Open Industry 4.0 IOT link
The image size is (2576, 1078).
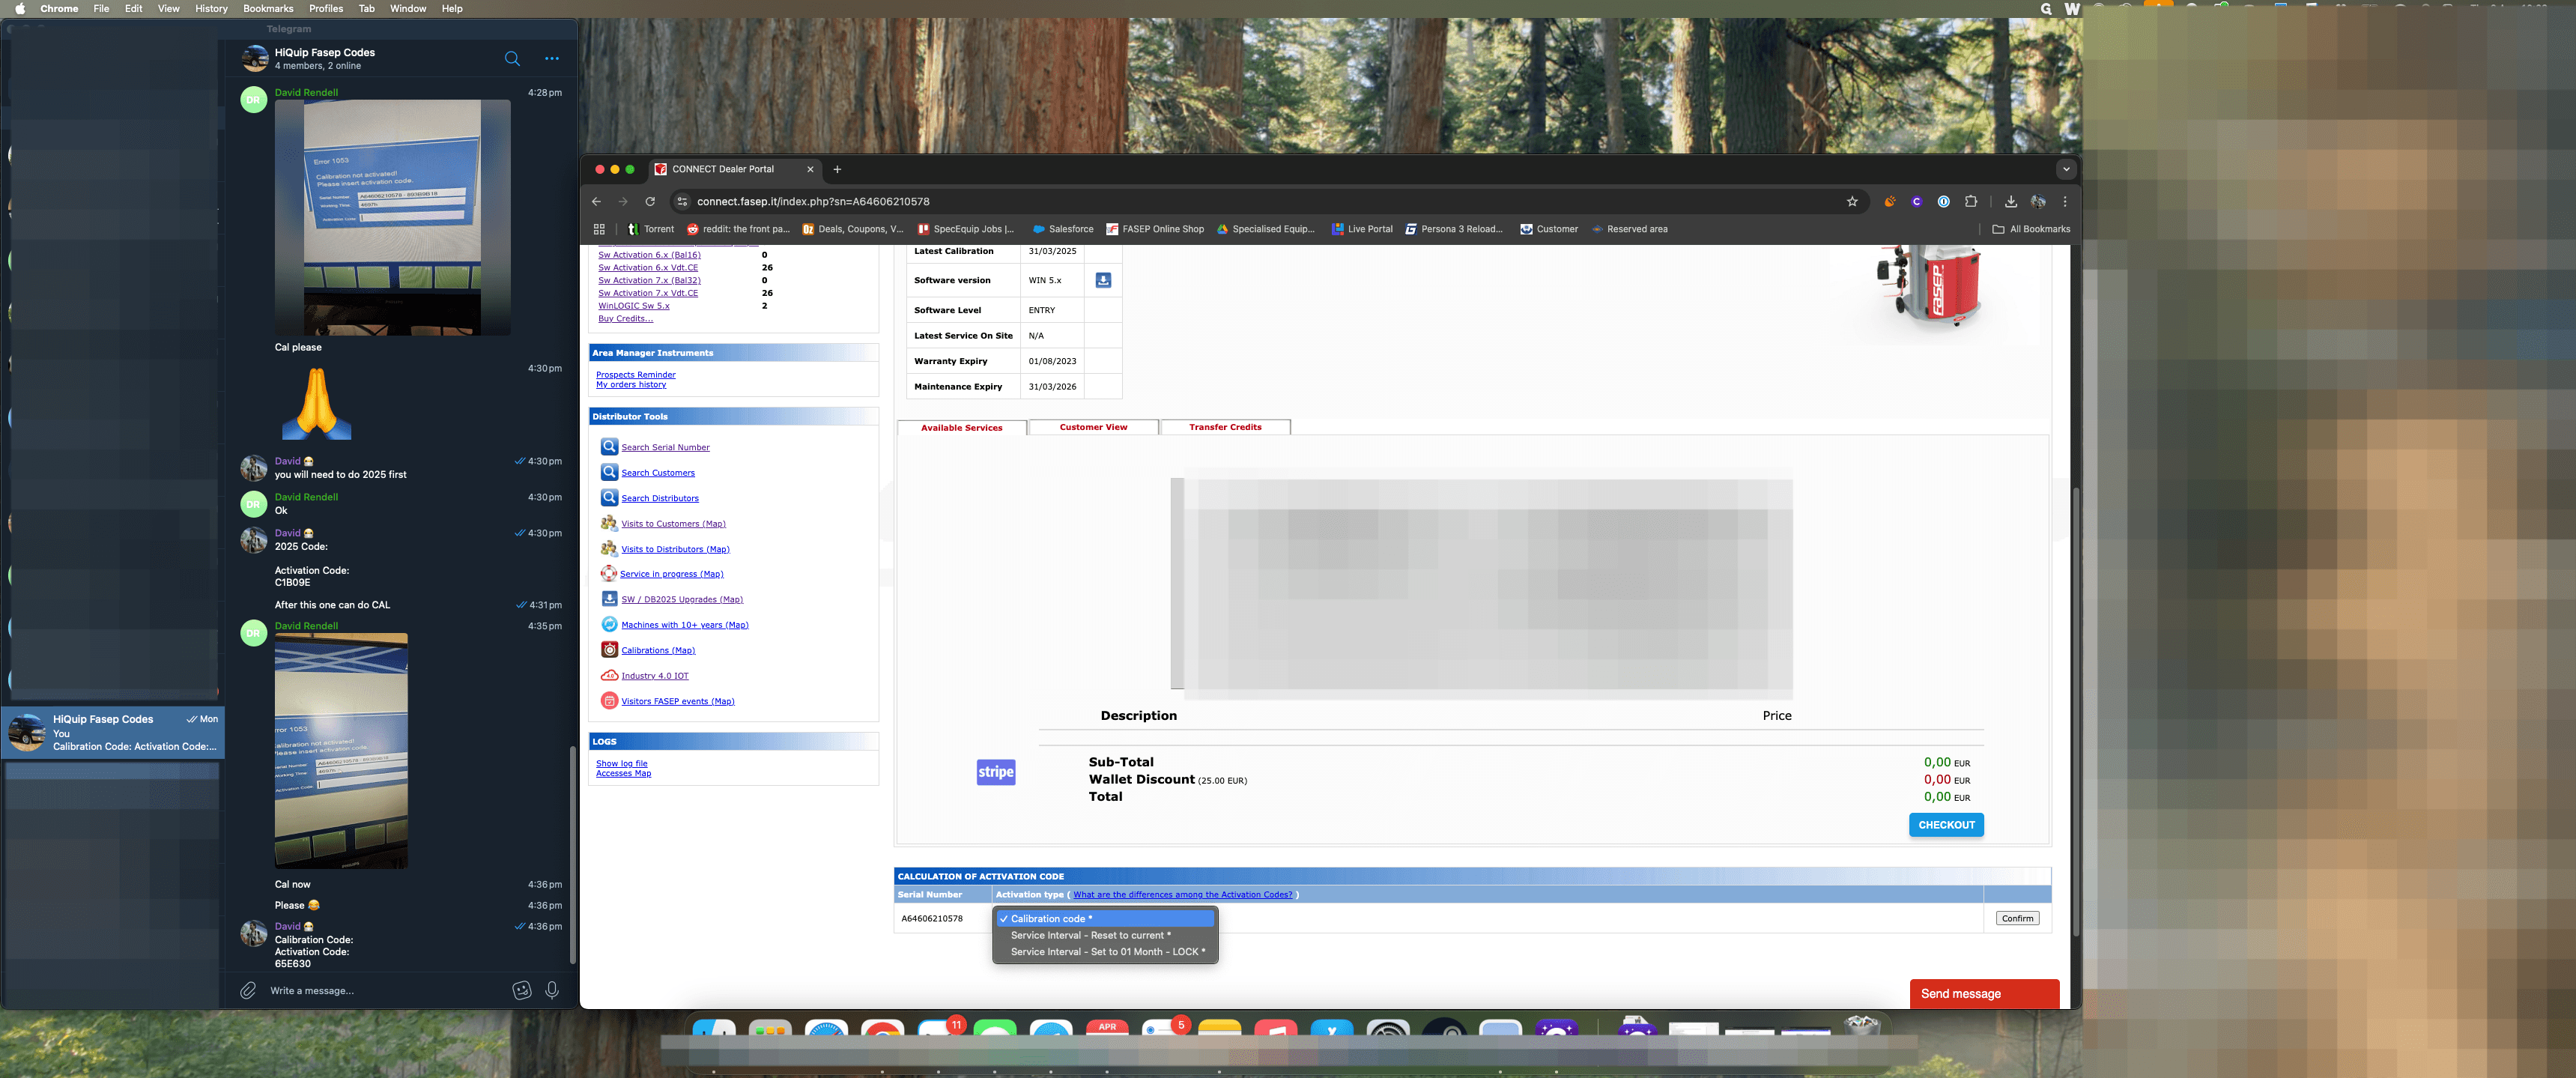655,676
